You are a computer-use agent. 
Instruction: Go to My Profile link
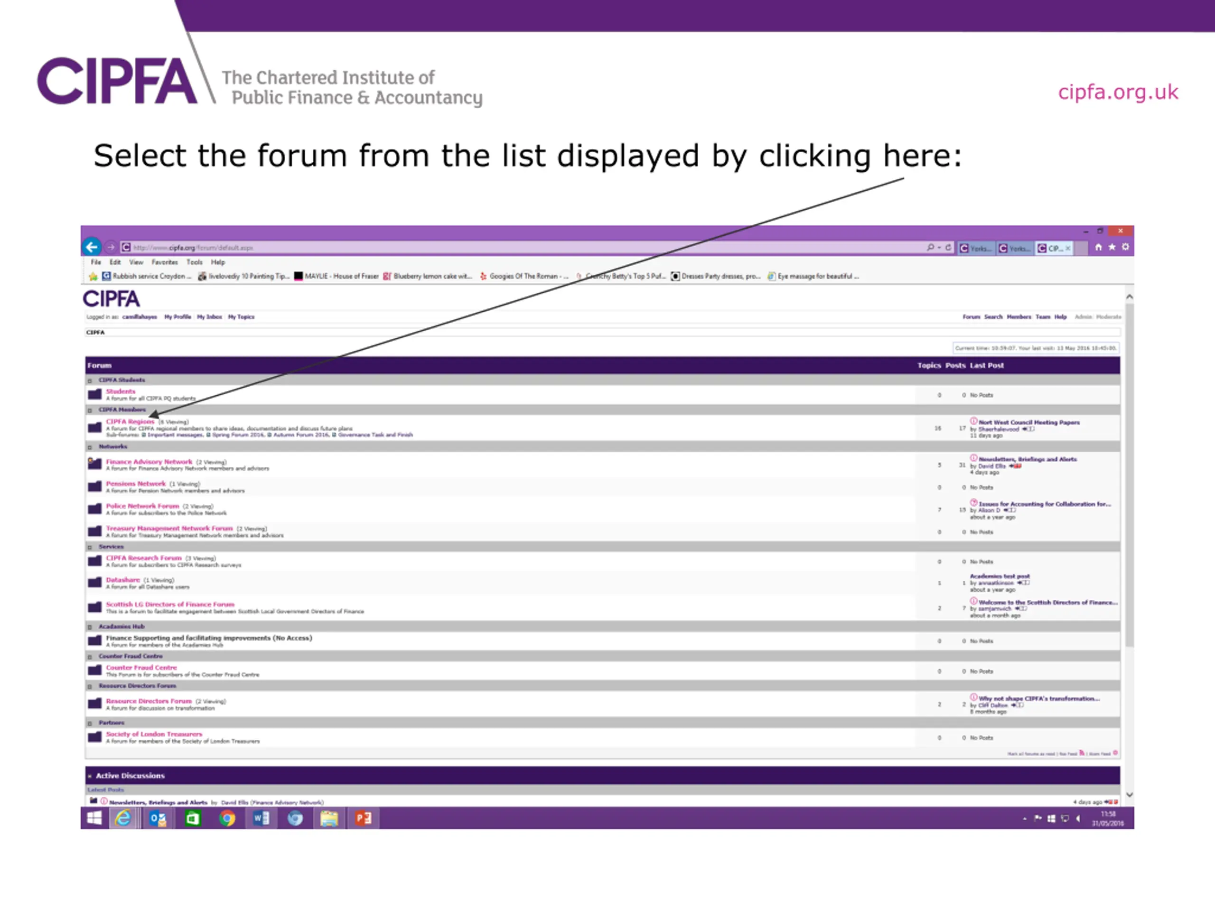point(178,317)
